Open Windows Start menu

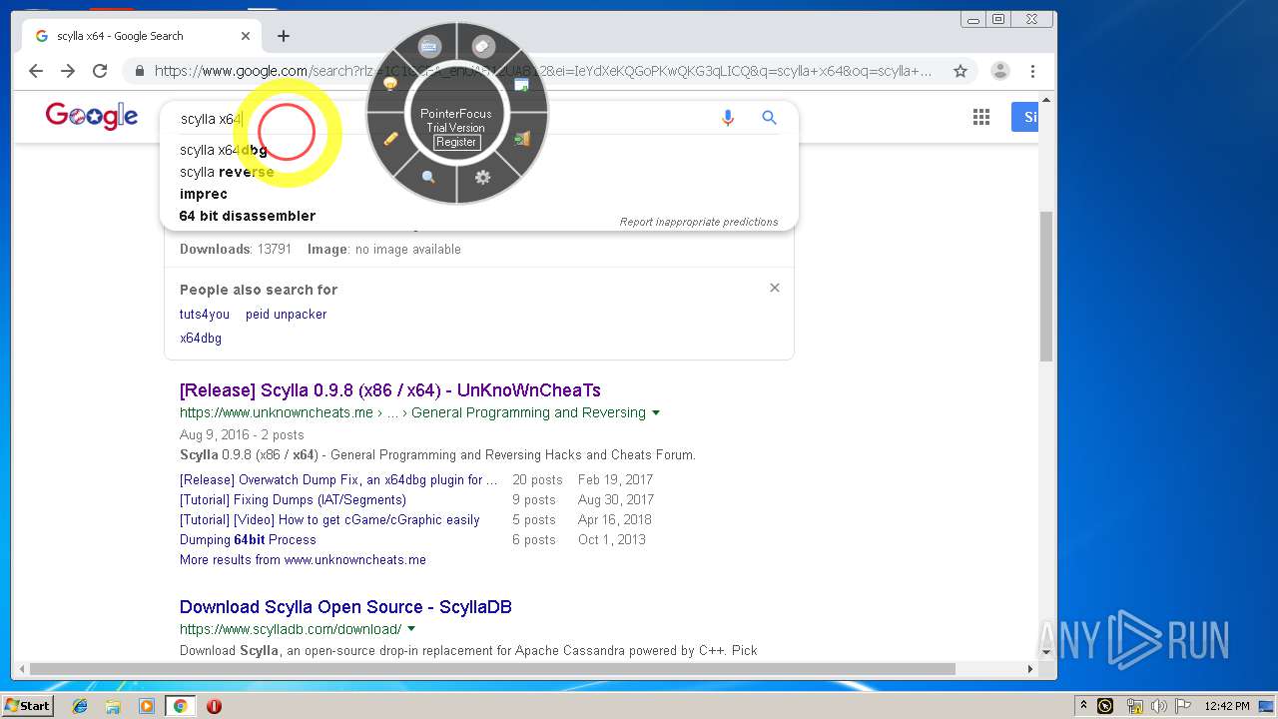[27, 705]
